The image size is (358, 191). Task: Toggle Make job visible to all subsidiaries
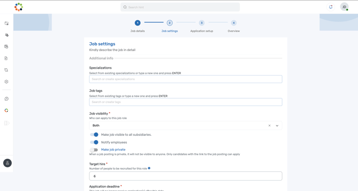coord(94,135)
